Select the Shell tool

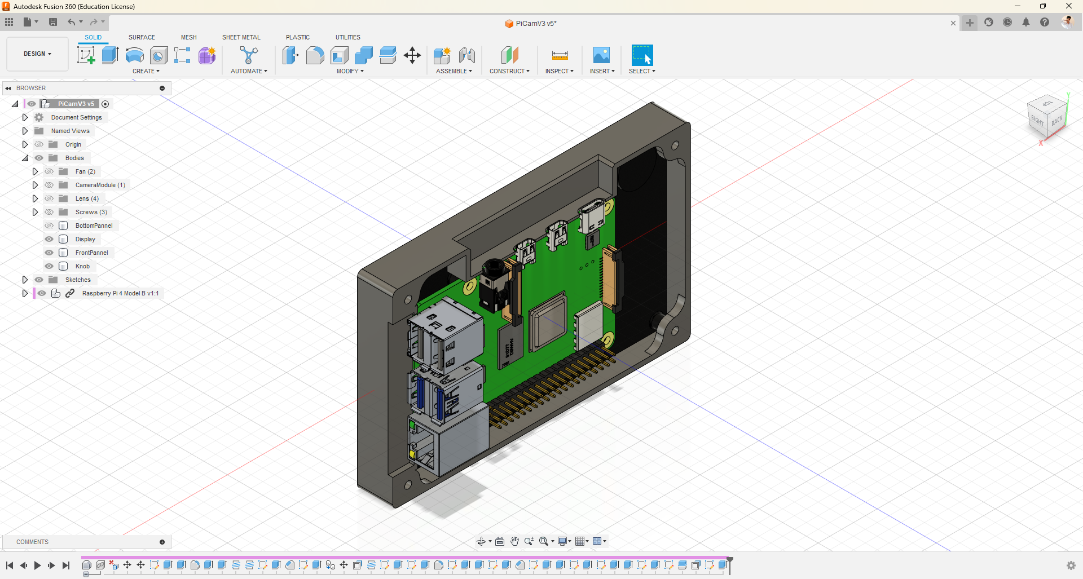click(x=339, y=55)
